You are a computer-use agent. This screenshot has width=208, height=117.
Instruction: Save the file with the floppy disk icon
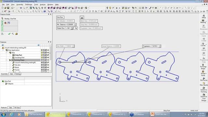tap(8, 8)
